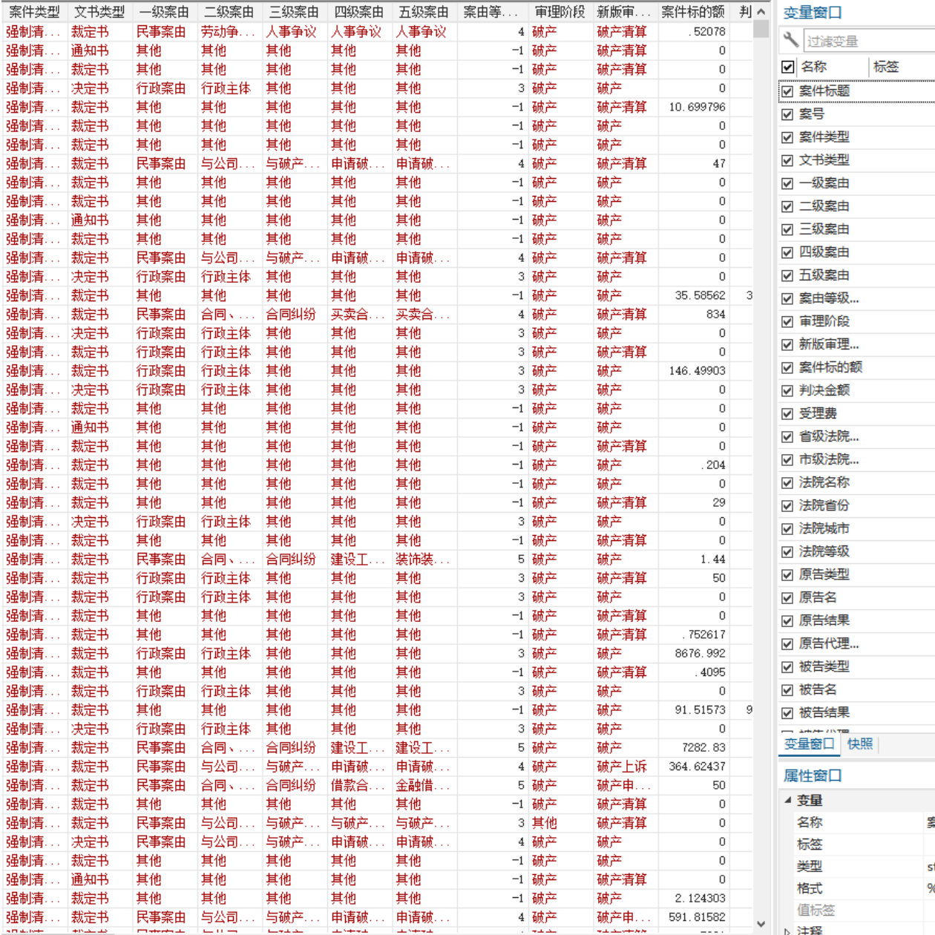Click the grid's scroll-up arrow
Viewport: 935px width, 935px height.
pos(761,12)
